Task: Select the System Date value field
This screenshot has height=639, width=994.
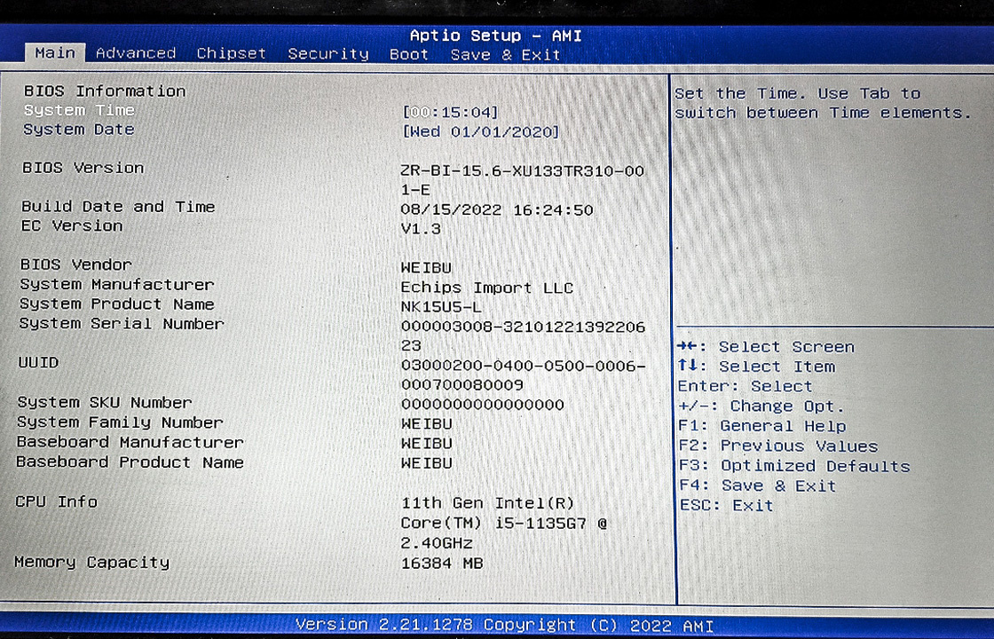Action: pos(480,132)
